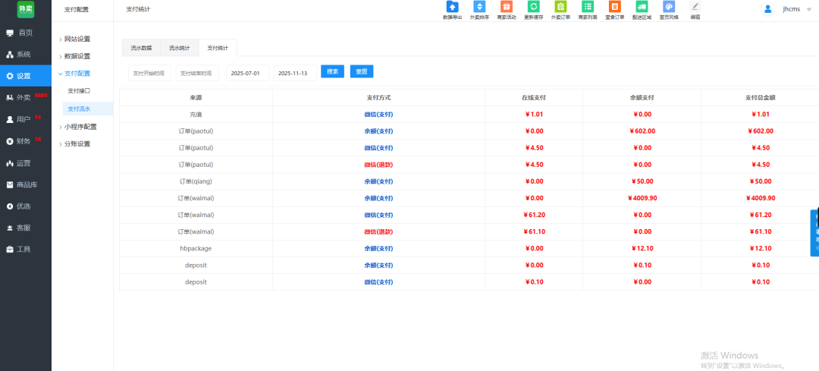Open 财务 in the left navigation
Viewport: 819px width, 371px height.
(24, 141)
